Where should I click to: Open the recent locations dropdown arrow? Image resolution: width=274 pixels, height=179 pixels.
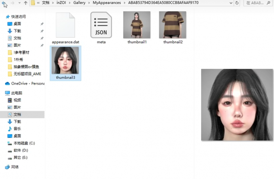click(19, 3)
